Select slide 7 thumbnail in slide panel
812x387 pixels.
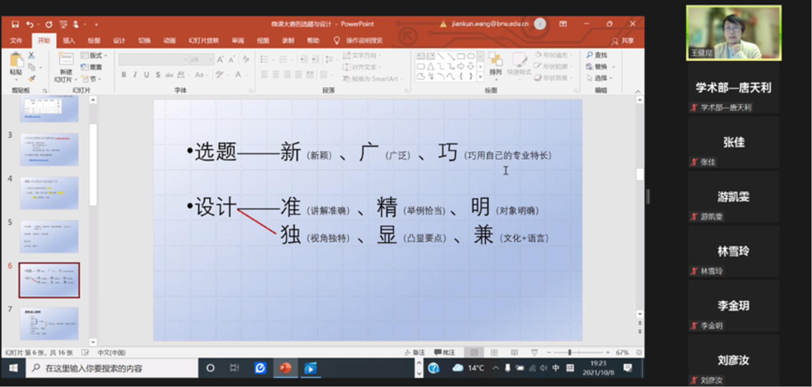tap(49, 324)
